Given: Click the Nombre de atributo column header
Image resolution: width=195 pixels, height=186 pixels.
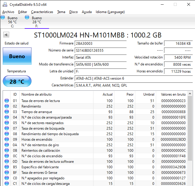Looking at the screenshot, I should [x=37, y=94].
